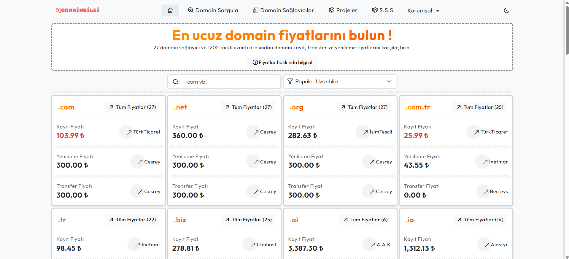The image size is (569, 259).
Task: Click the DomainBilgi logo
Action: [78, 10]
